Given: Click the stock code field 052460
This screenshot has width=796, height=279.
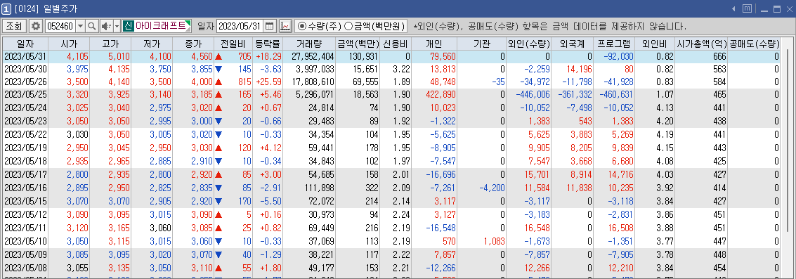Looking at the screenshot, I should click(x=60, y=26).
